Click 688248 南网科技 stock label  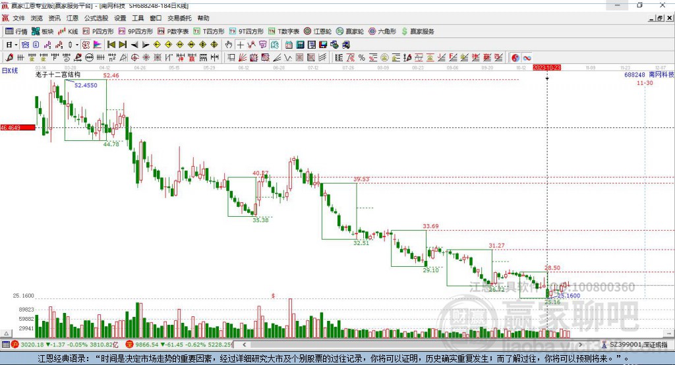[649, 74]
